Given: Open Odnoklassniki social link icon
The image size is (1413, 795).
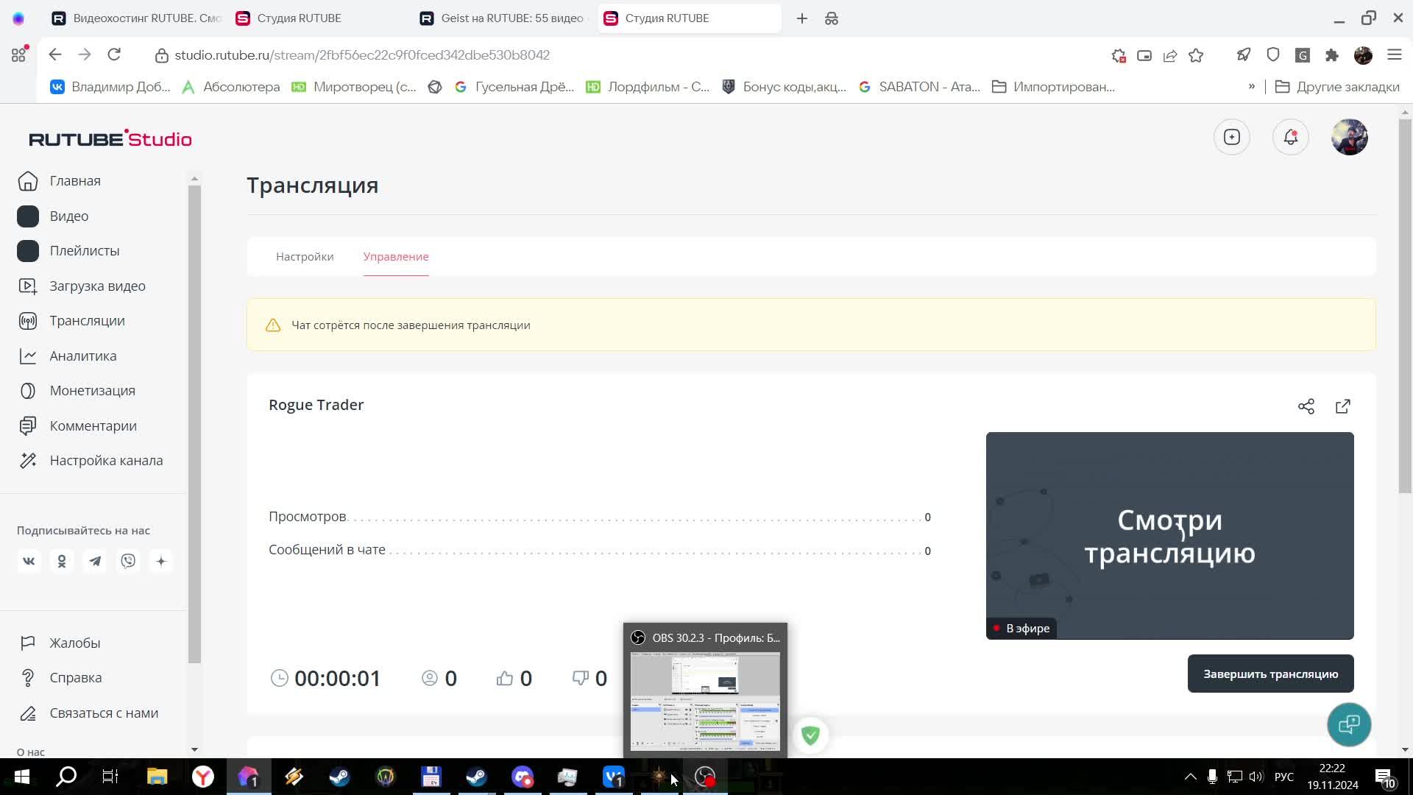Looking at the screenshot, I should click(62, 562).
